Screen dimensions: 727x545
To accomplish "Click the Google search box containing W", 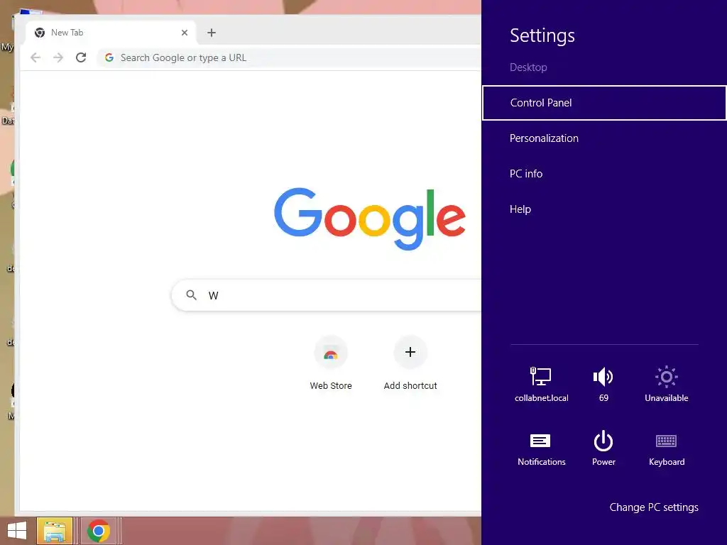I will (x=327, y=295).
